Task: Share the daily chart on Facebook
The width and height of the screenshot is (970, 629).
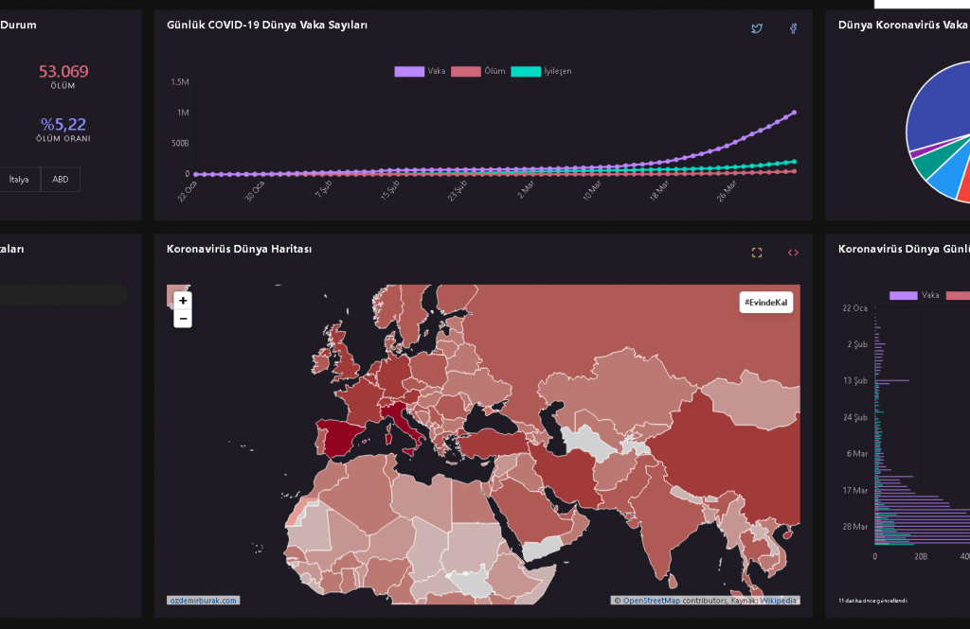Action: (x=794, y=29)
